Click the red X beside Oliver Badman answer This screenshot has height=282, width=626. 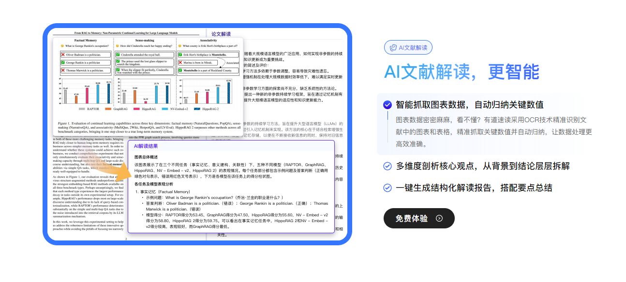pos(63,55)
